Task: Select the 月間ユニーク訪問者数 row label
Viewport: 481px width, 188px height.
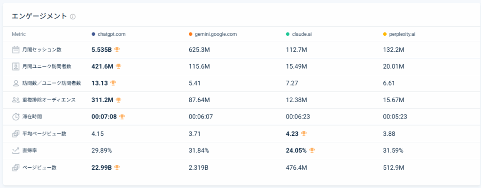Action: tap(47, 66)
